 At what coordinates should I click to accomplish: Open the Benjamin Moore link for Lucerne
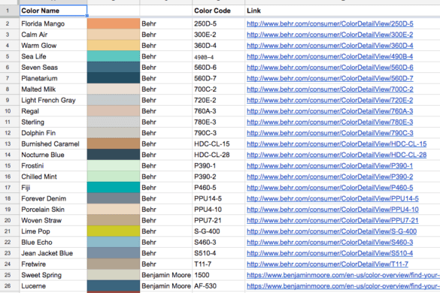point(343,286)
